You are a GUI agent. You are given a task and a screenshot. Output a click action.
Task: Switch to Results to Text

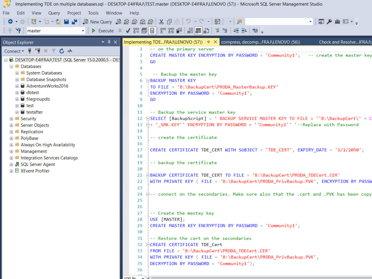[x=190, y=31]
